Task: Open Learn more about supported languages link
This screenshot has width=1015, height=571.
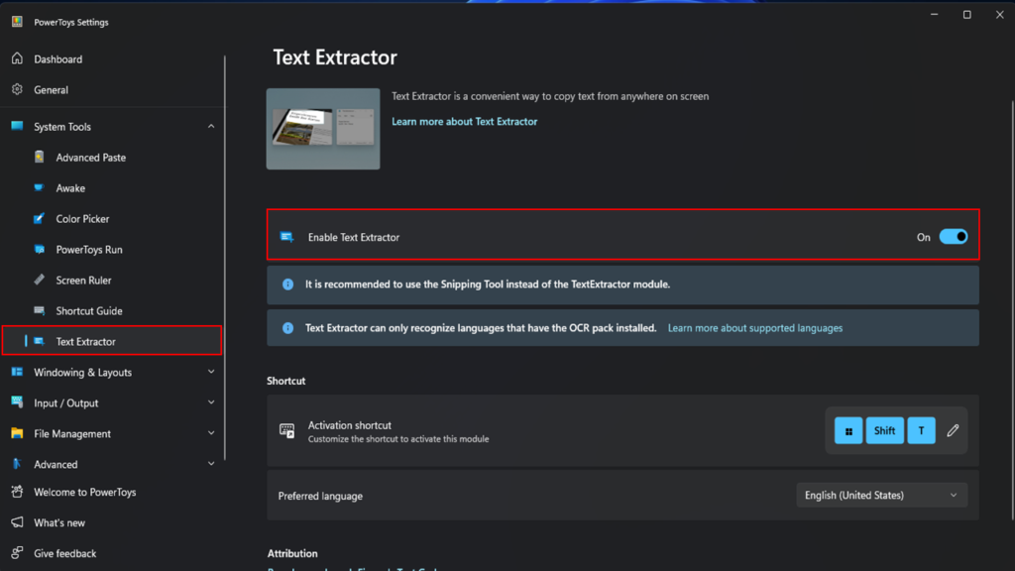Action: (754, 328)
